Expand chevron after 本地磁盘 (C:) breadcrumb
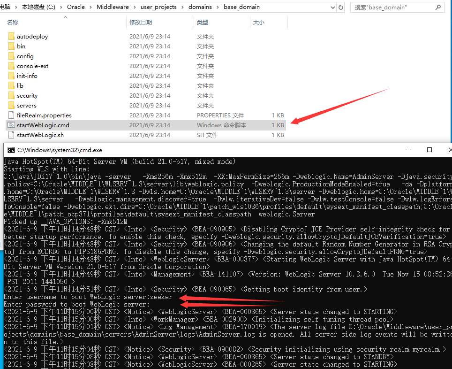This screenshot has width=452, height=369. pos(61,7)
